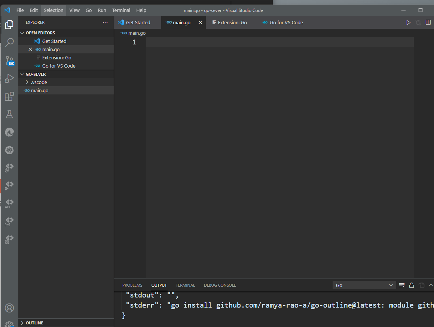Screen dimensions: 434x327
Task: Open the Extensions view
Action: [x=9, y=97]
